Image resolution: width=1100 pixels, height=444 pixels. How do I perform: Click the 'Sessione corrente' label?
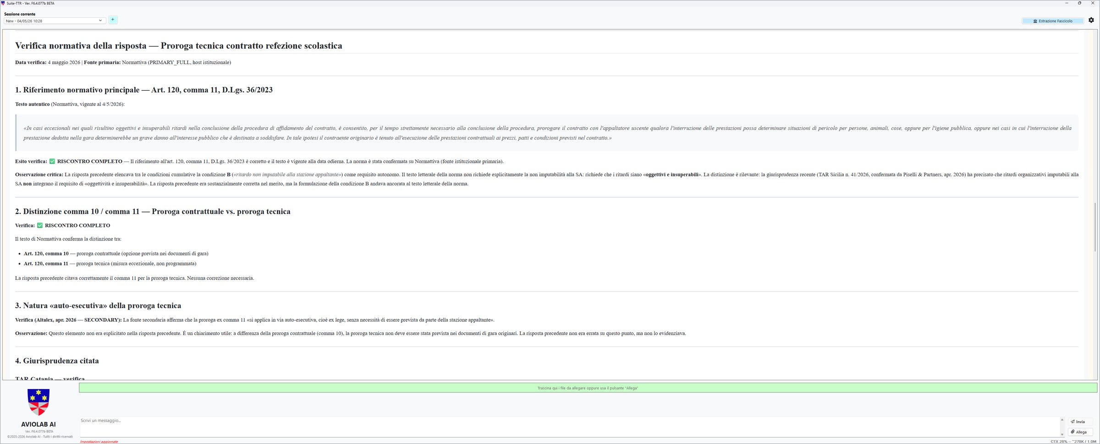click(20, 14)
